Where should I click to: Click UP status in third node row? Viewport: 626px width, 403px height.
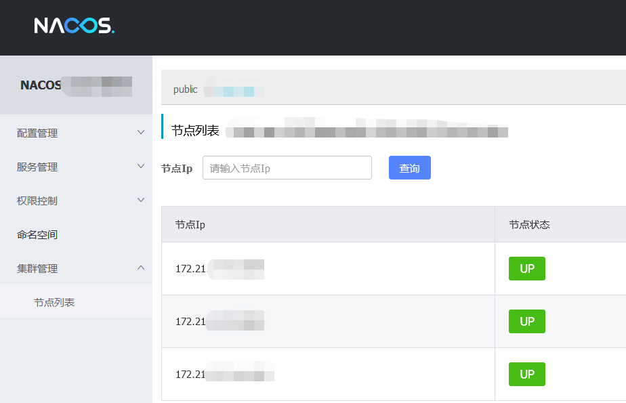(x=527, y=375)
